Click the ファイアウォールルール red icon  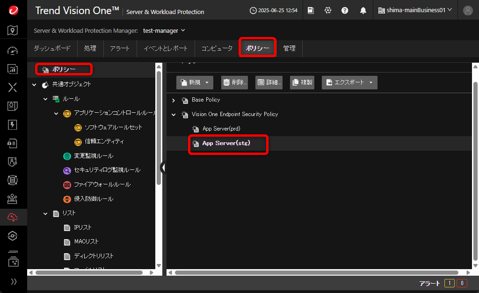click(67, 185)
